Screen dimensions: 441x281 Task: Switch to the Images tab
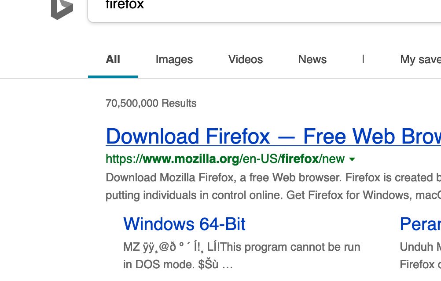click(x=174, y=60)
